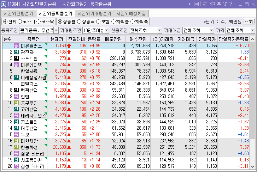
Task: Open the 가격 dropdown
Action: 252,30
